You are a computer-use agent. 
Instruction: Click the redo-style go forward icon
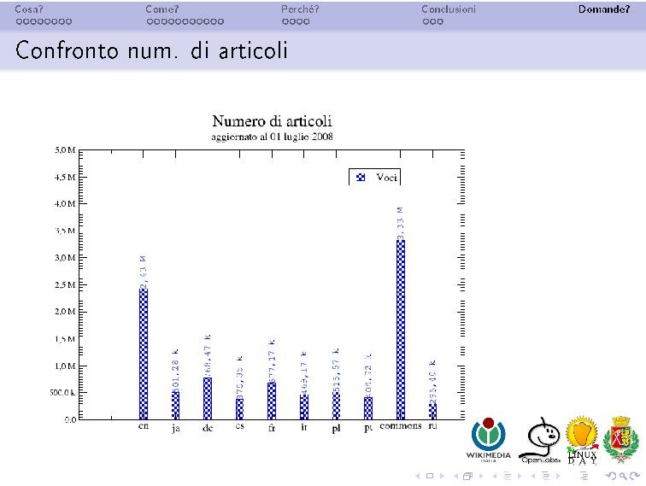pos(635,476)
